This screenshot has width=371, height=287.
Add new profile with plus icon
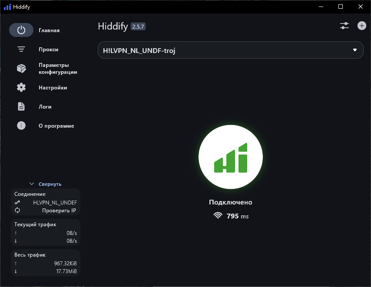click(x=362, y=26)
